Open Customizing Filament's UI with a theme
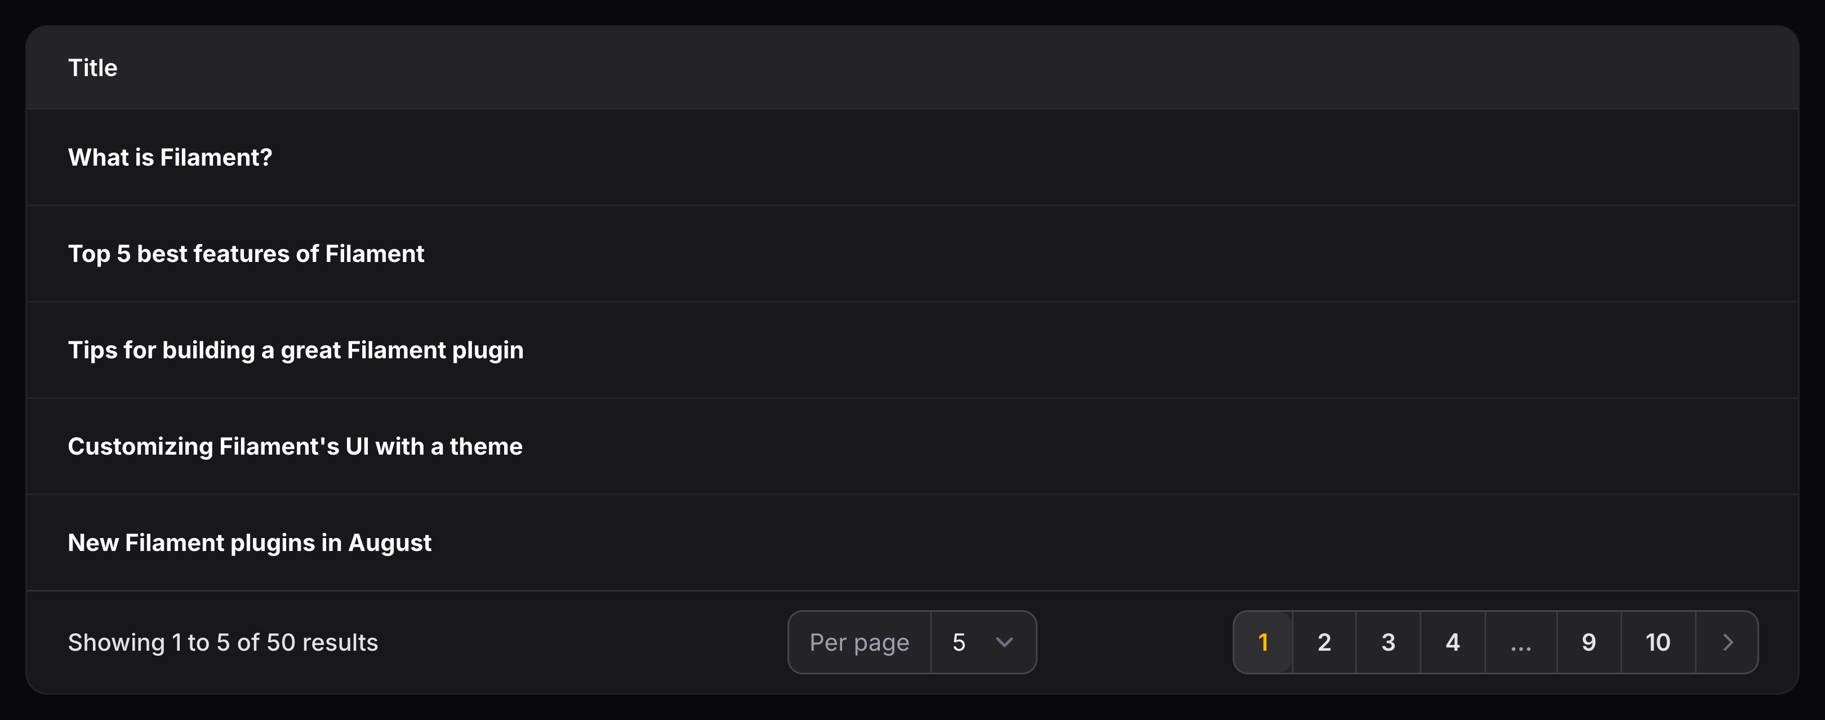 pyautogui.click(x=295, y=446)
